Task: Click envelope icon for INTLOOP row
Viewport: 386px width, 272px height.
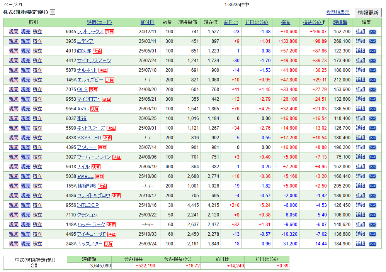Action: coord(372,205)
